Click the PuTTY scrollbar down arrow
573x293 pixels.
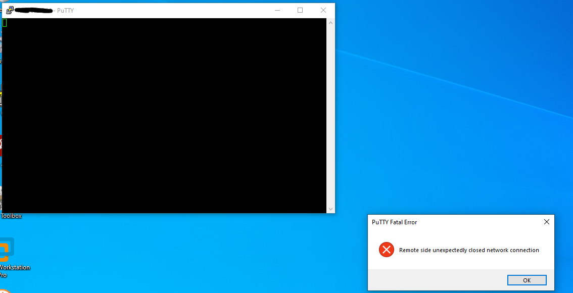(x=330, y=209)
